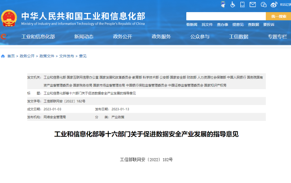The image size is (291, 183).
Task: Click the 要投诉 quick link
Action: [x=269, y=25]
